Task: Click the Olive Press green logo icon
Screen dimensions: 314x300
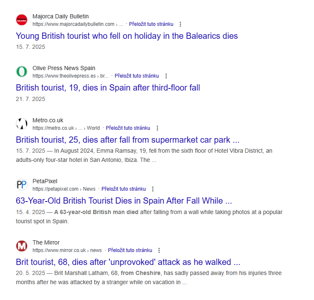Action: tap(22, 72)
